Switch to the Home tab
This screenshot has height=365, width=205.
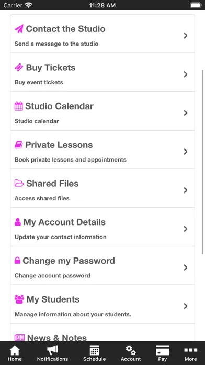[15, 353]
